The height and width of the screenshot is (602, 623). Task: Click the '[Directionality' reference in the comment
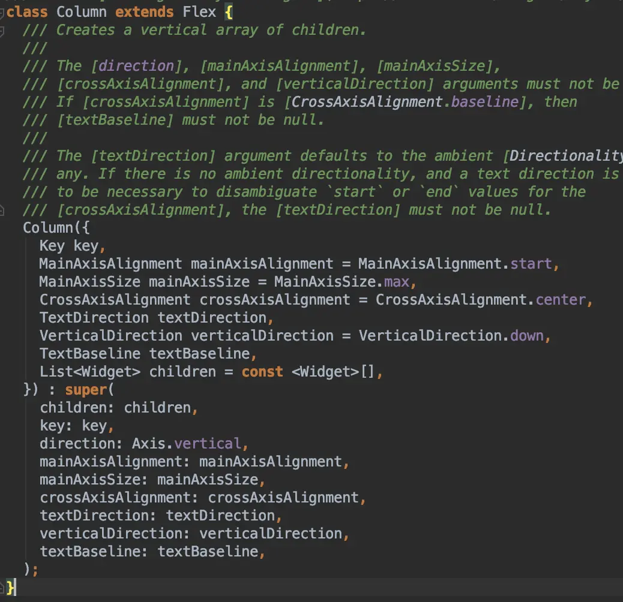(562, 156)
